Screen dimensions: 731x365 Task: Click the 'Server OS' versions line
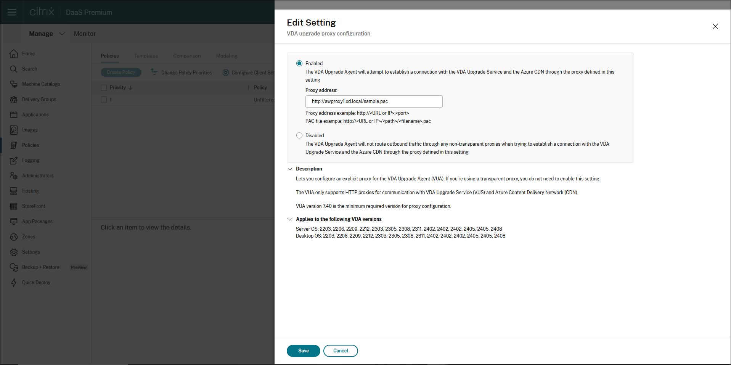point(399,229)
